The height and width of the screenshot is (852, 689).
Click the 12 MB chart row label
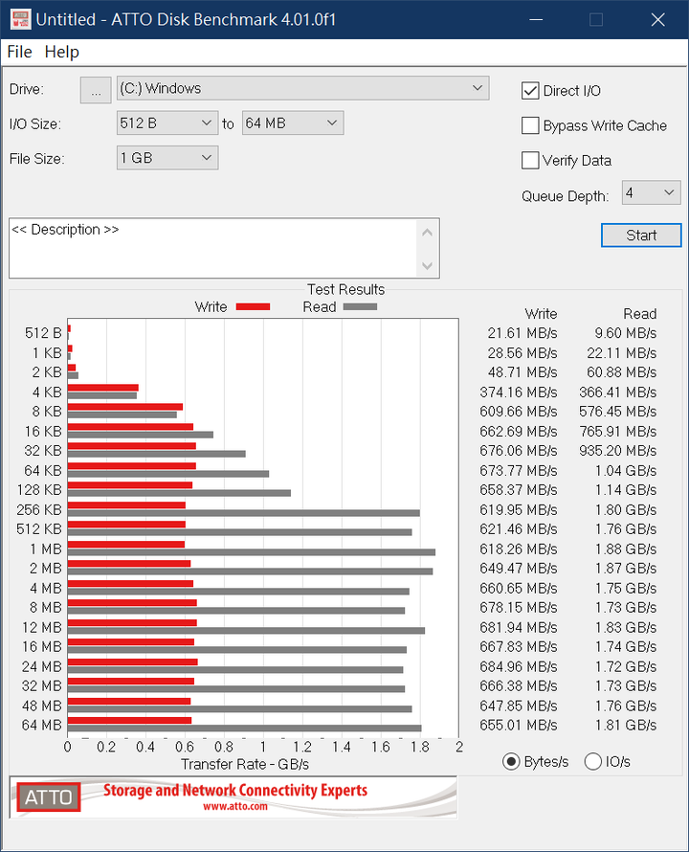(x=42, y=628)
